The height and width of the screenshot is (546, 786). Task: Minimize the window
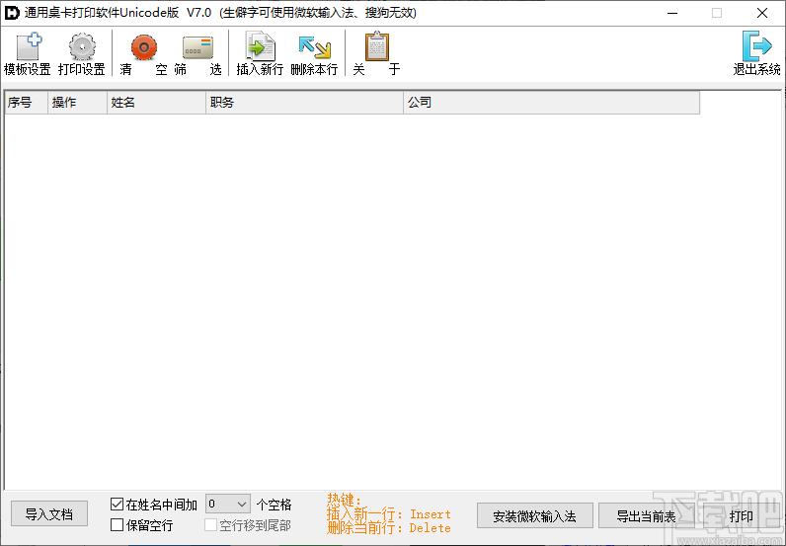[x=672, y=13]
